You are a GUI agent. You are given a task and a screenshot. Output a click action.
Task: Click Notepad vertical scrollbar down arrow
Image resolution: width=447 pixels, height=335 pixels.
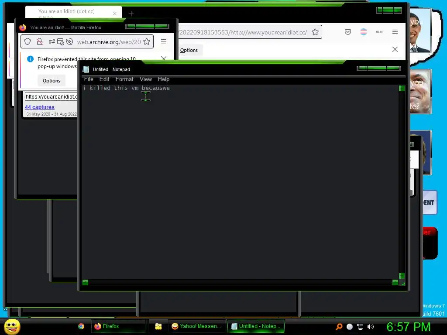pyautogui.click(x=402, y=276)
